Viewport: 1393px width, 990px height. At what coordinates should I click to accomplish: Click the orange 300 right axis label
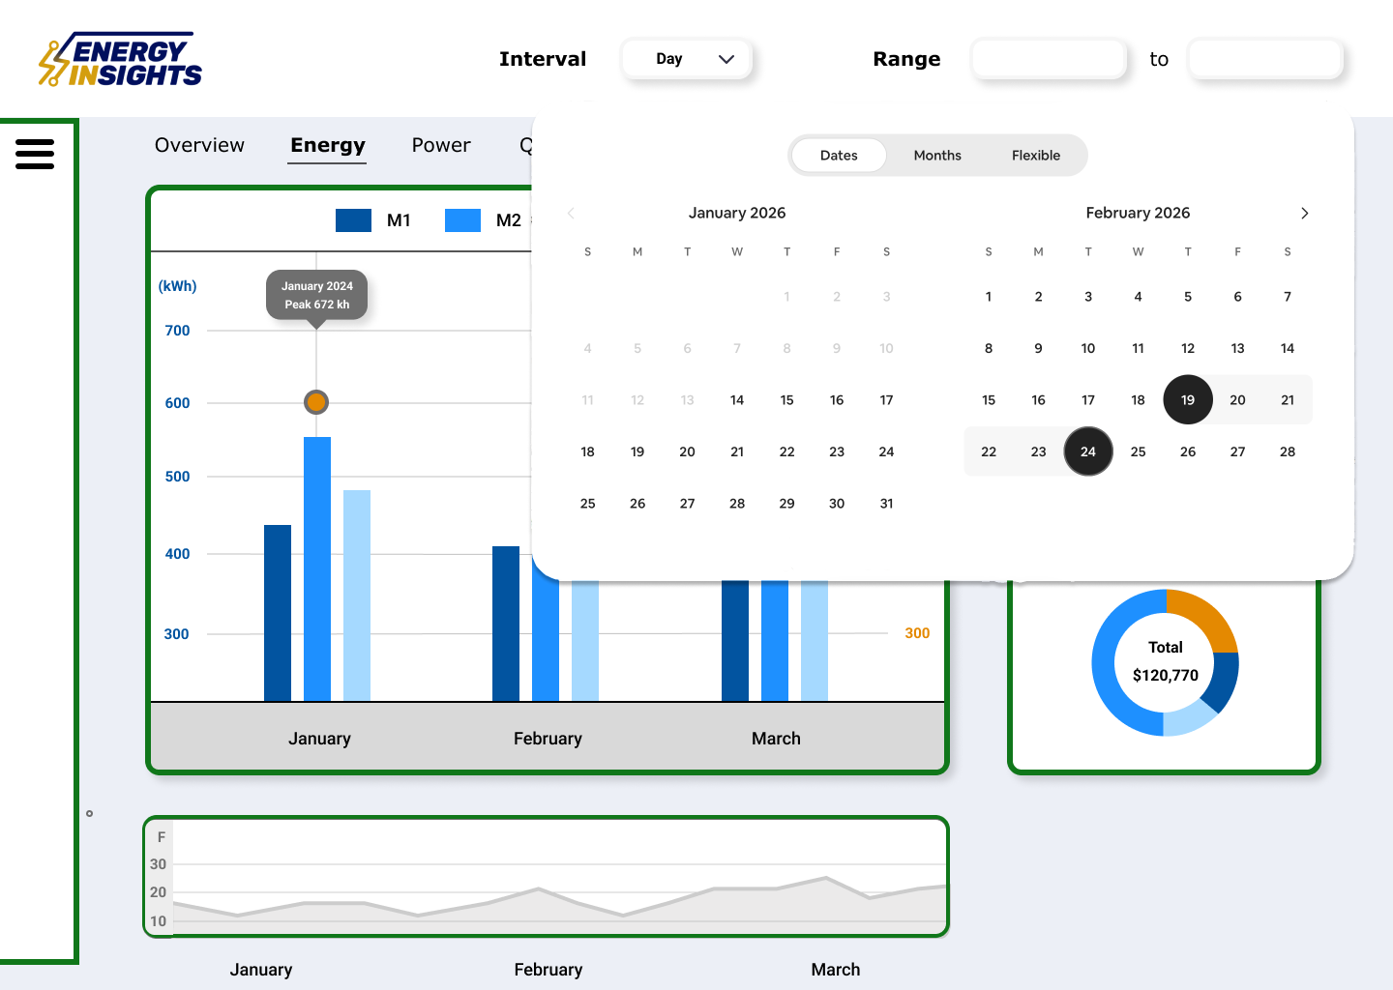point(917,633)
